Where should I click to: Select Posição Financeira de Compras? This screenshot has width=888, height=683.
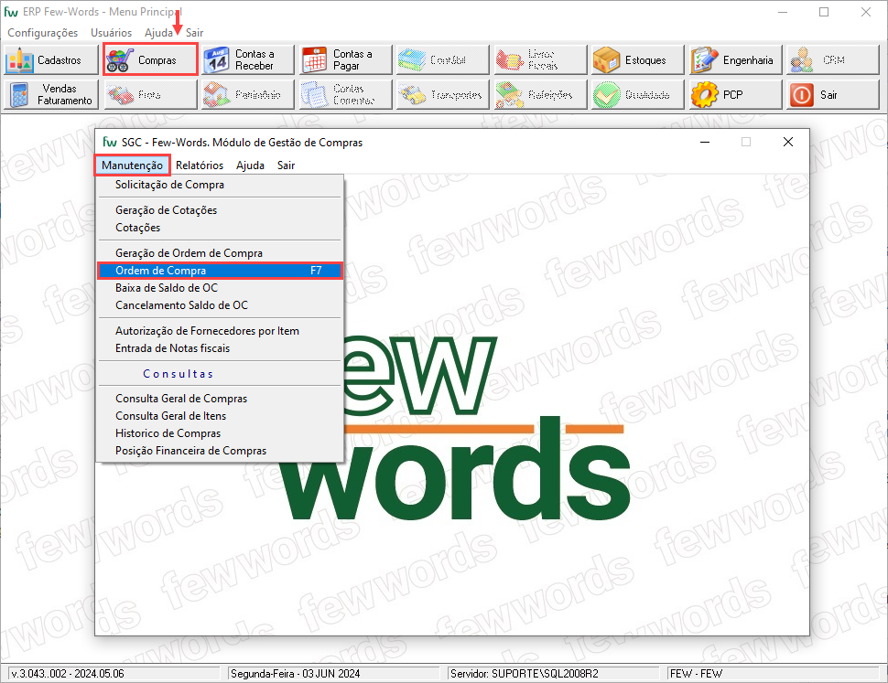[x=220, y=451]
